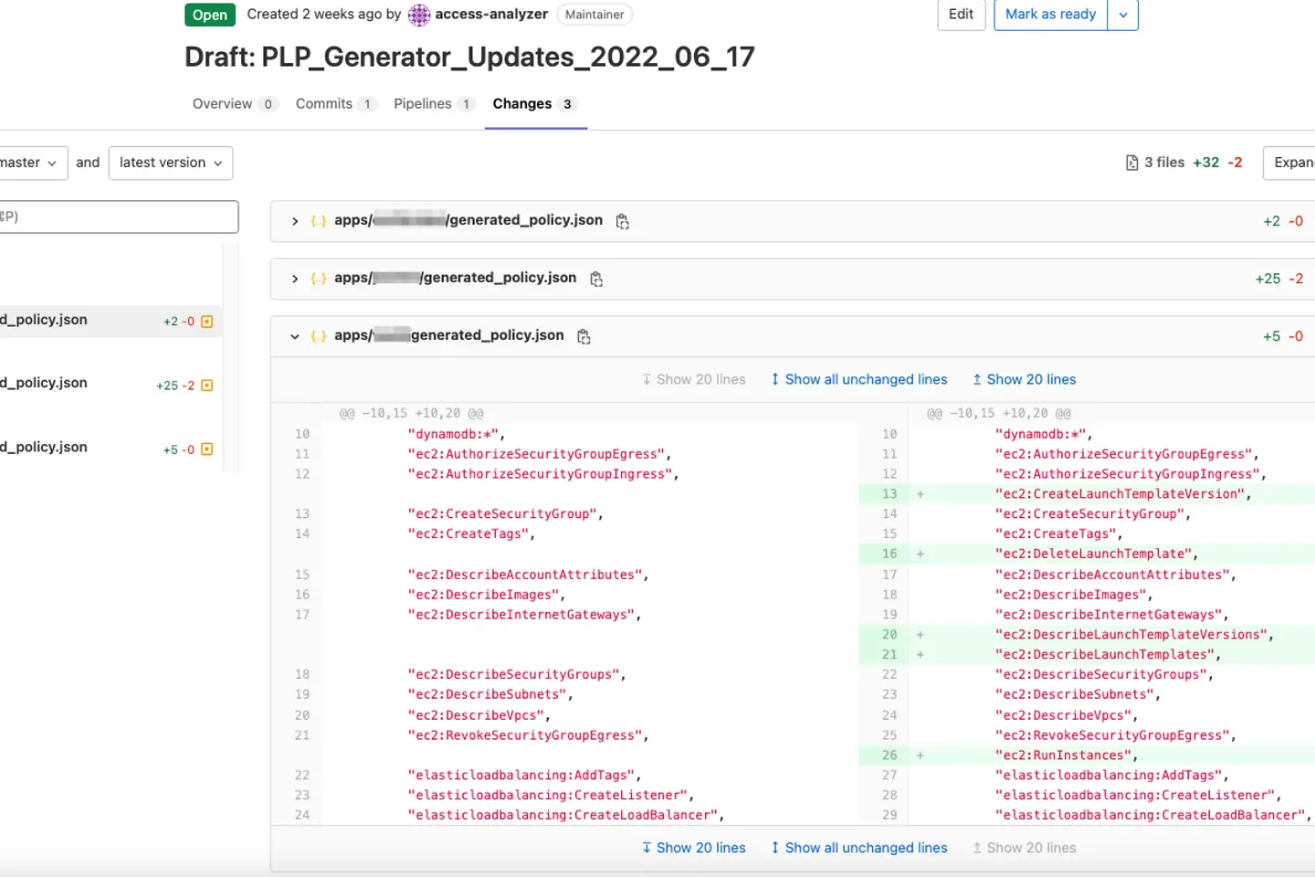
Task: Click the files document icon beside '3 files'
Action: click(1132, 163)
